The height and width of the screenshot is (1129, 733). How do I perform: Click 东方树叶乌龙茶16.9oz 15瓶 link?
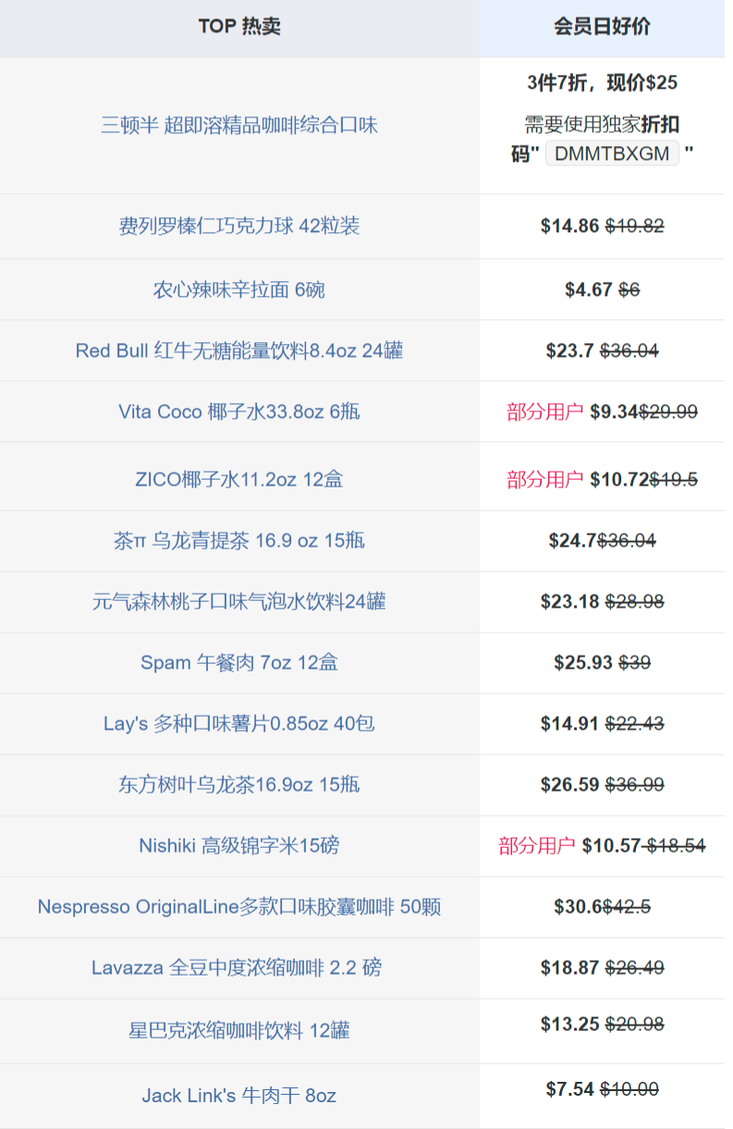[x=238, y=784]
